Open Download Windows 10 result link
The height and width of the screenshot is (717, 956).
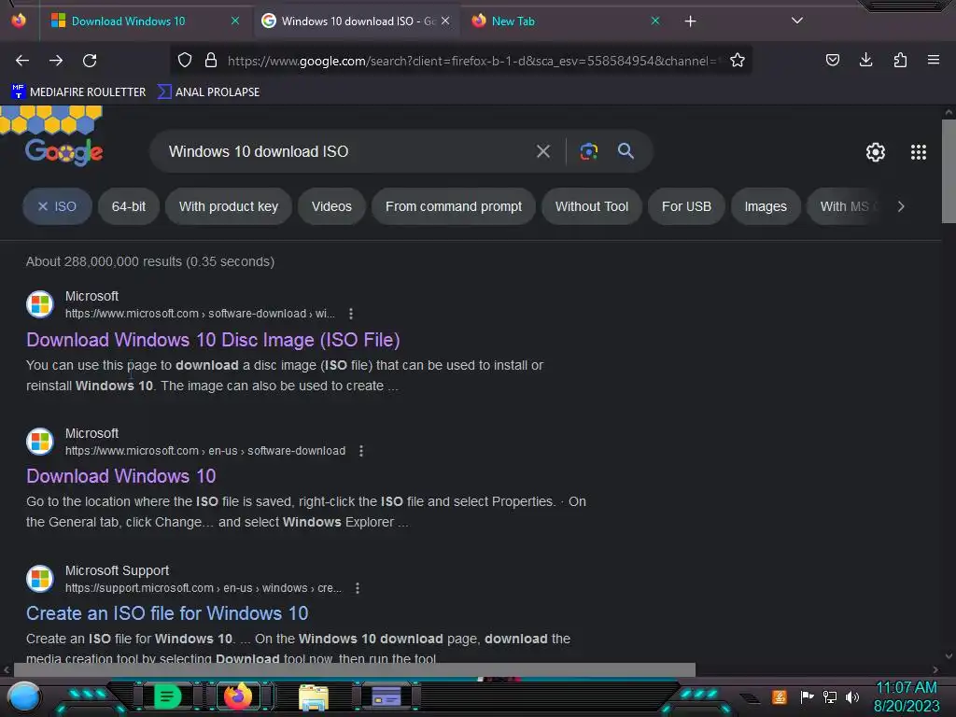pos(120,475)
